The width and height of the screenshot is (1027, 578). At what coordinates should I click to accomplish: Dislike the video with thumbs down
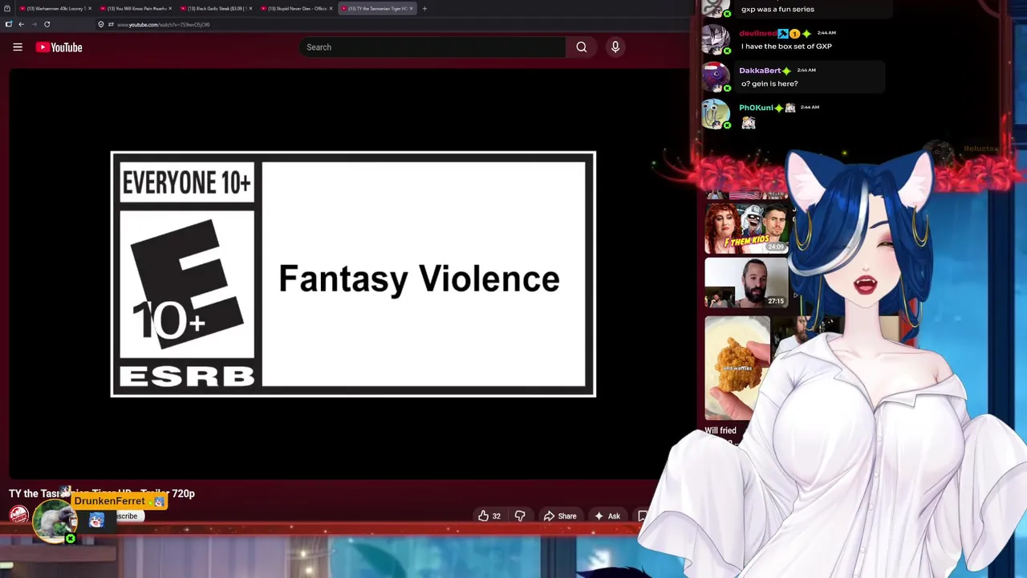click(x=520, y=516)
